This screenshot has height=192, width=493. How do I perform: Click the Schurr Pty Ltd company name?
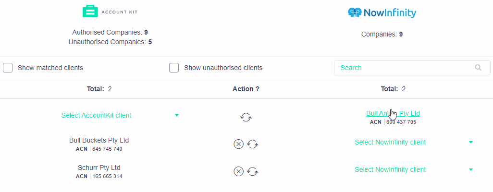(x=99, y=168)
